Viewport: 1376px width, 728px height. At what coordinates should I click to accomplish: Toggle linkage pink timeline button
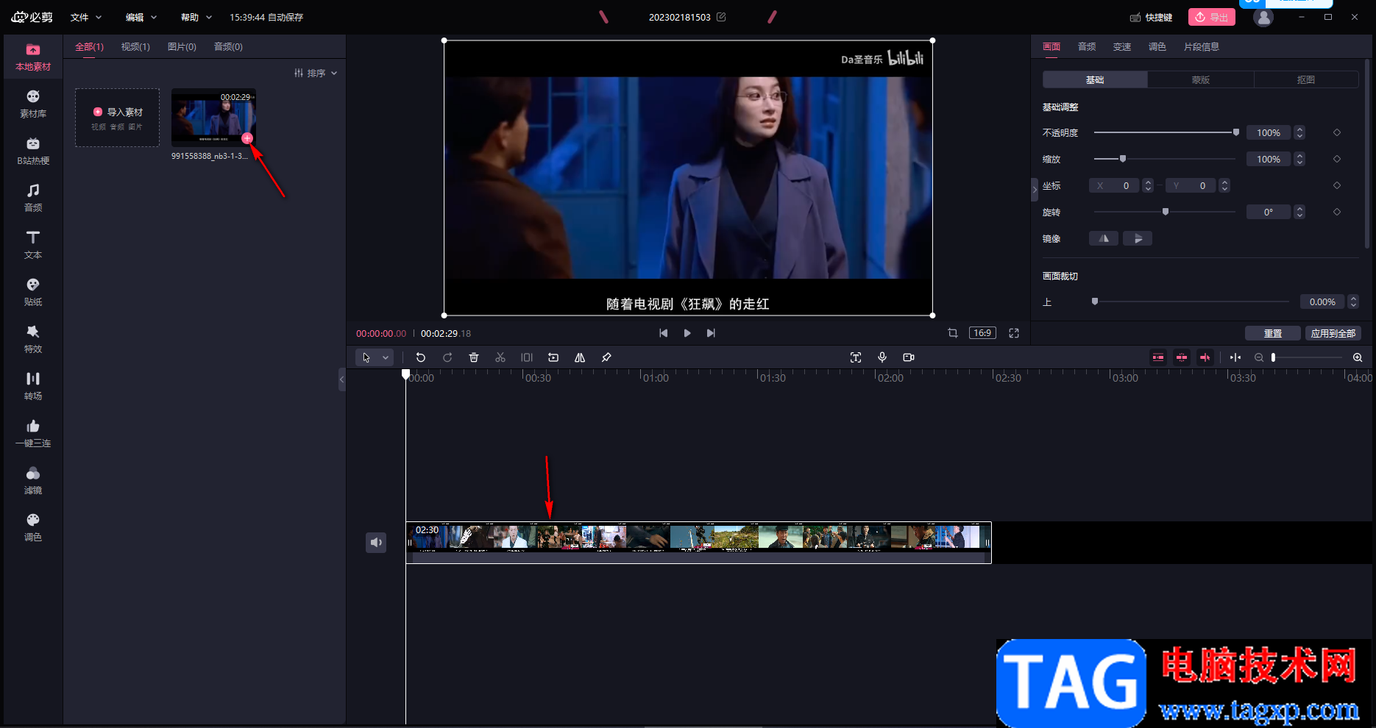(1205, 357)
